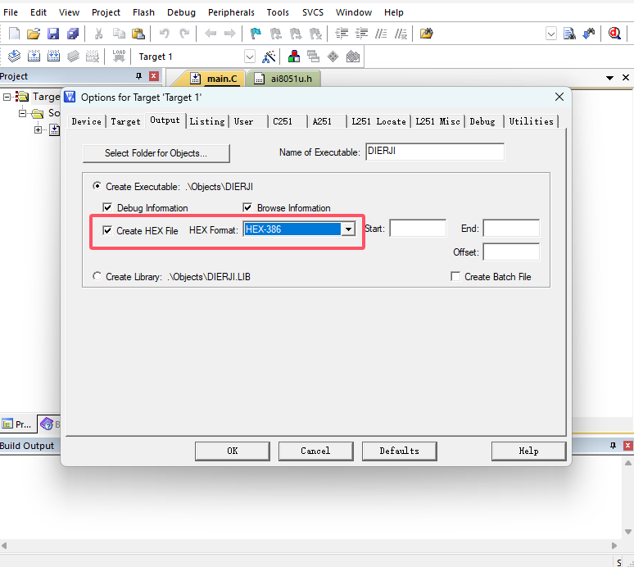Open the Utilities tab in options

click(531, 121)
